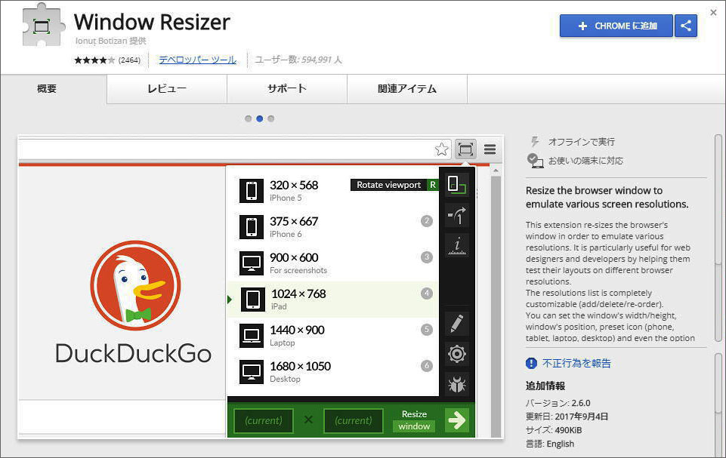Screen dimensions: 726x458
Task: Open the browser hamburger menu icon
Action: [490, 149]
